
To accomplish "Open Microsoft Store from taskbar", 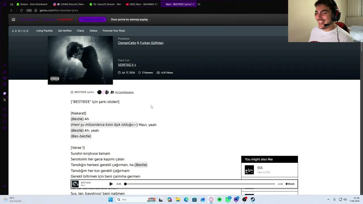I will tap(194, 199).
